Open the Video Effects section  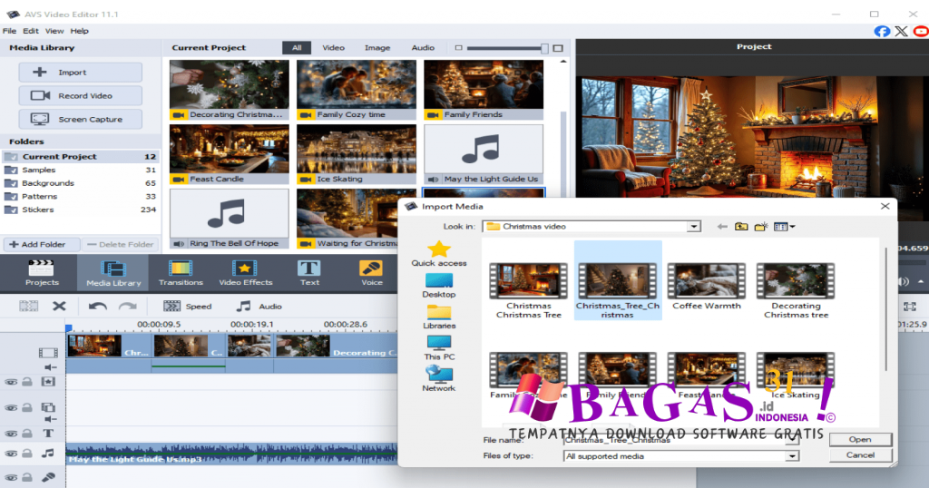245,273
